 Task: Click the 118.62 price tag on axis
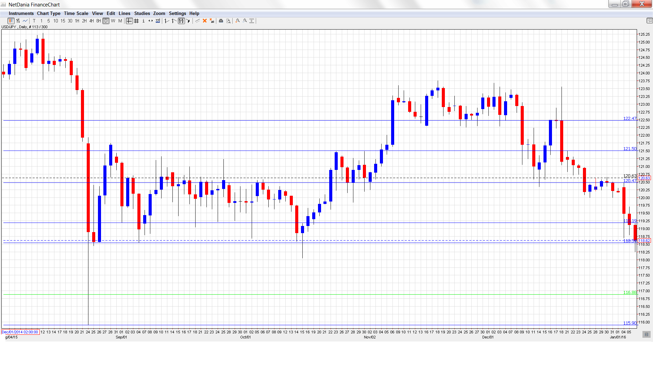click(644, 241)
